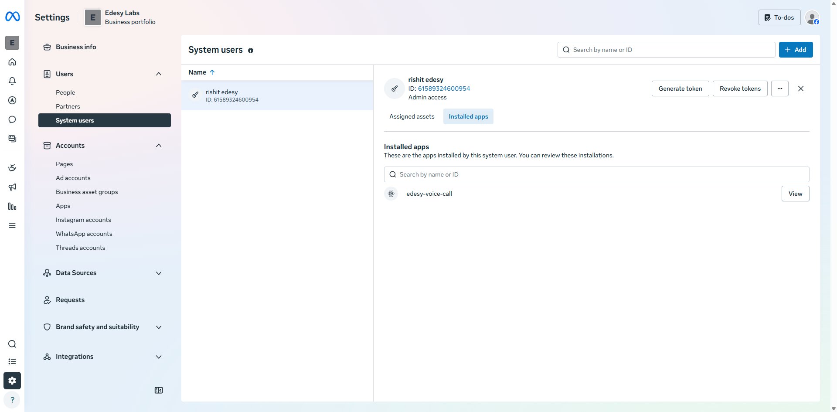
Task: Click the edesy-voice-call app icon
Action: [391, 194]
